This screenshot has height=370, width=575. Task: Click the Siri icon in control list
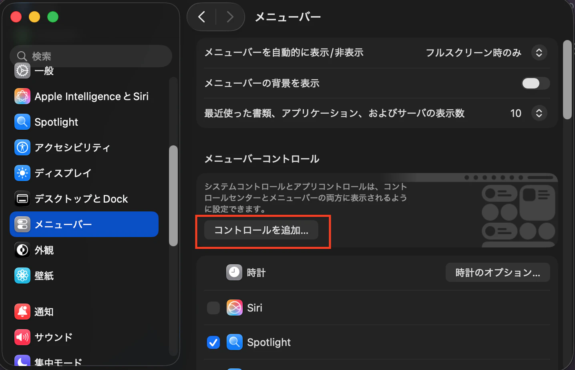point(235,308)
